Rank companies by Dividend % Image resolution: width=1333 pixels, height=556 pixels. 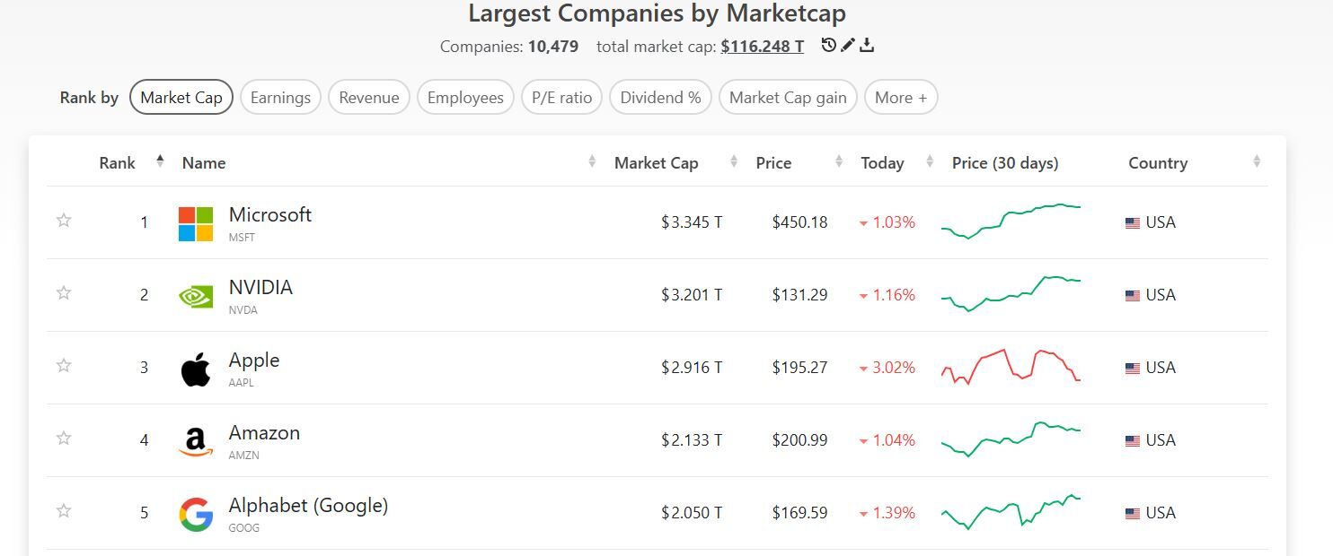[x=660, y=98]
